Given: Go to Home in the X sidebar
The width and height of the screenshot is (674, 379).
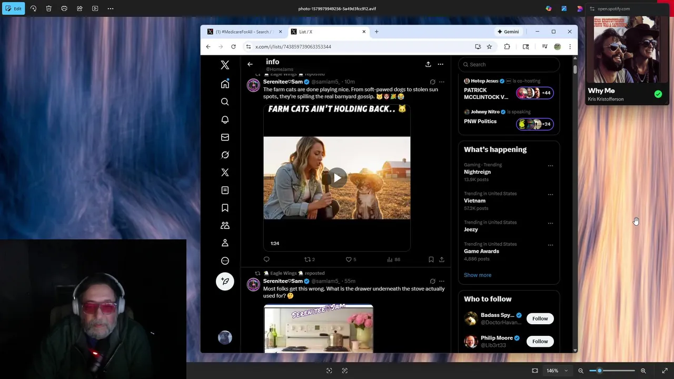Looking at the screenshot, I should pos(225,84).
